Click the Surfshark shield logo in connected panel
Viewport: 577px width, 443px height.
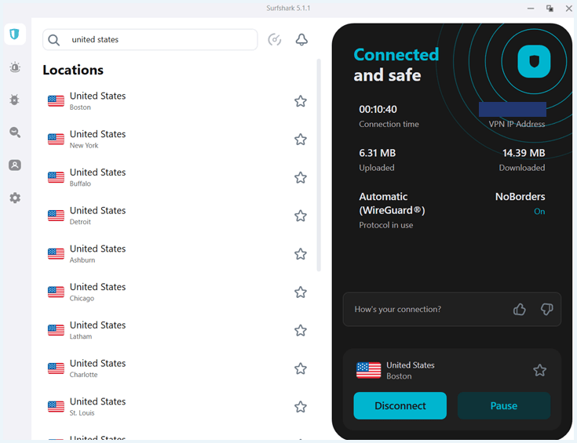tap(534, 61)
